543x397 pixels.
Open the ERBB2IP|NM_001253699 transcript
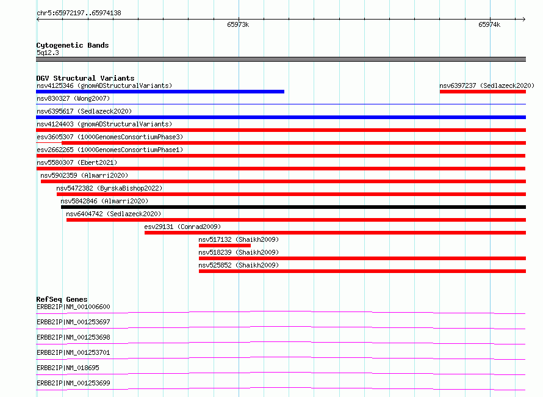pos(73,383)
